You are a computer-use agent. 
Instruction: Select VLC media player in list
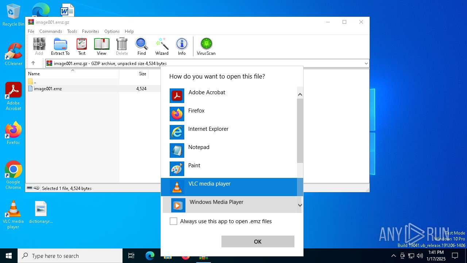click(229, 187)
